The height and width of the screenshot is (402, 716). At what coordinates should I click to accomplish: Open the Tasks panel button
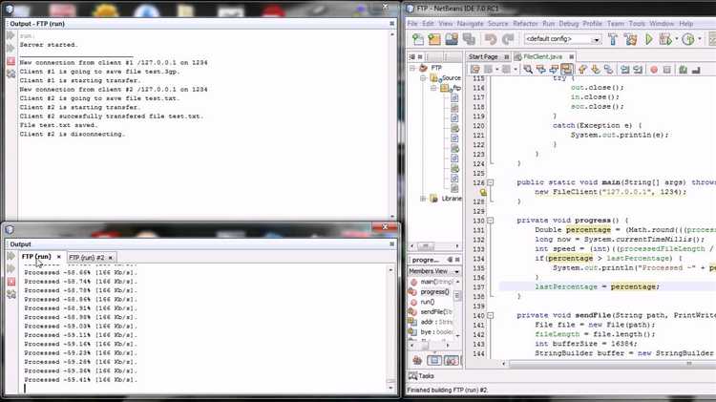pyautogui.click(x=421, y=376)
